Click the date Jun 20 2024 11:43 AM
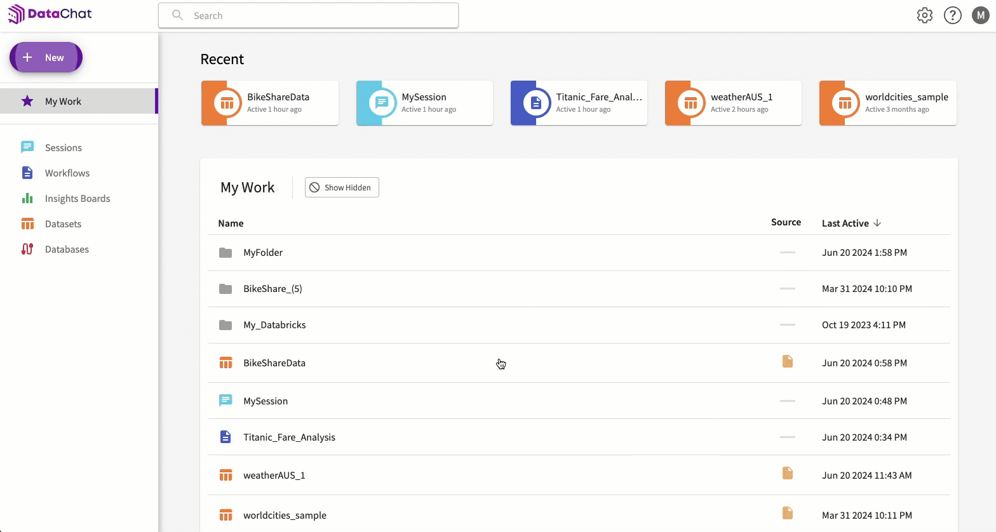 867,475
